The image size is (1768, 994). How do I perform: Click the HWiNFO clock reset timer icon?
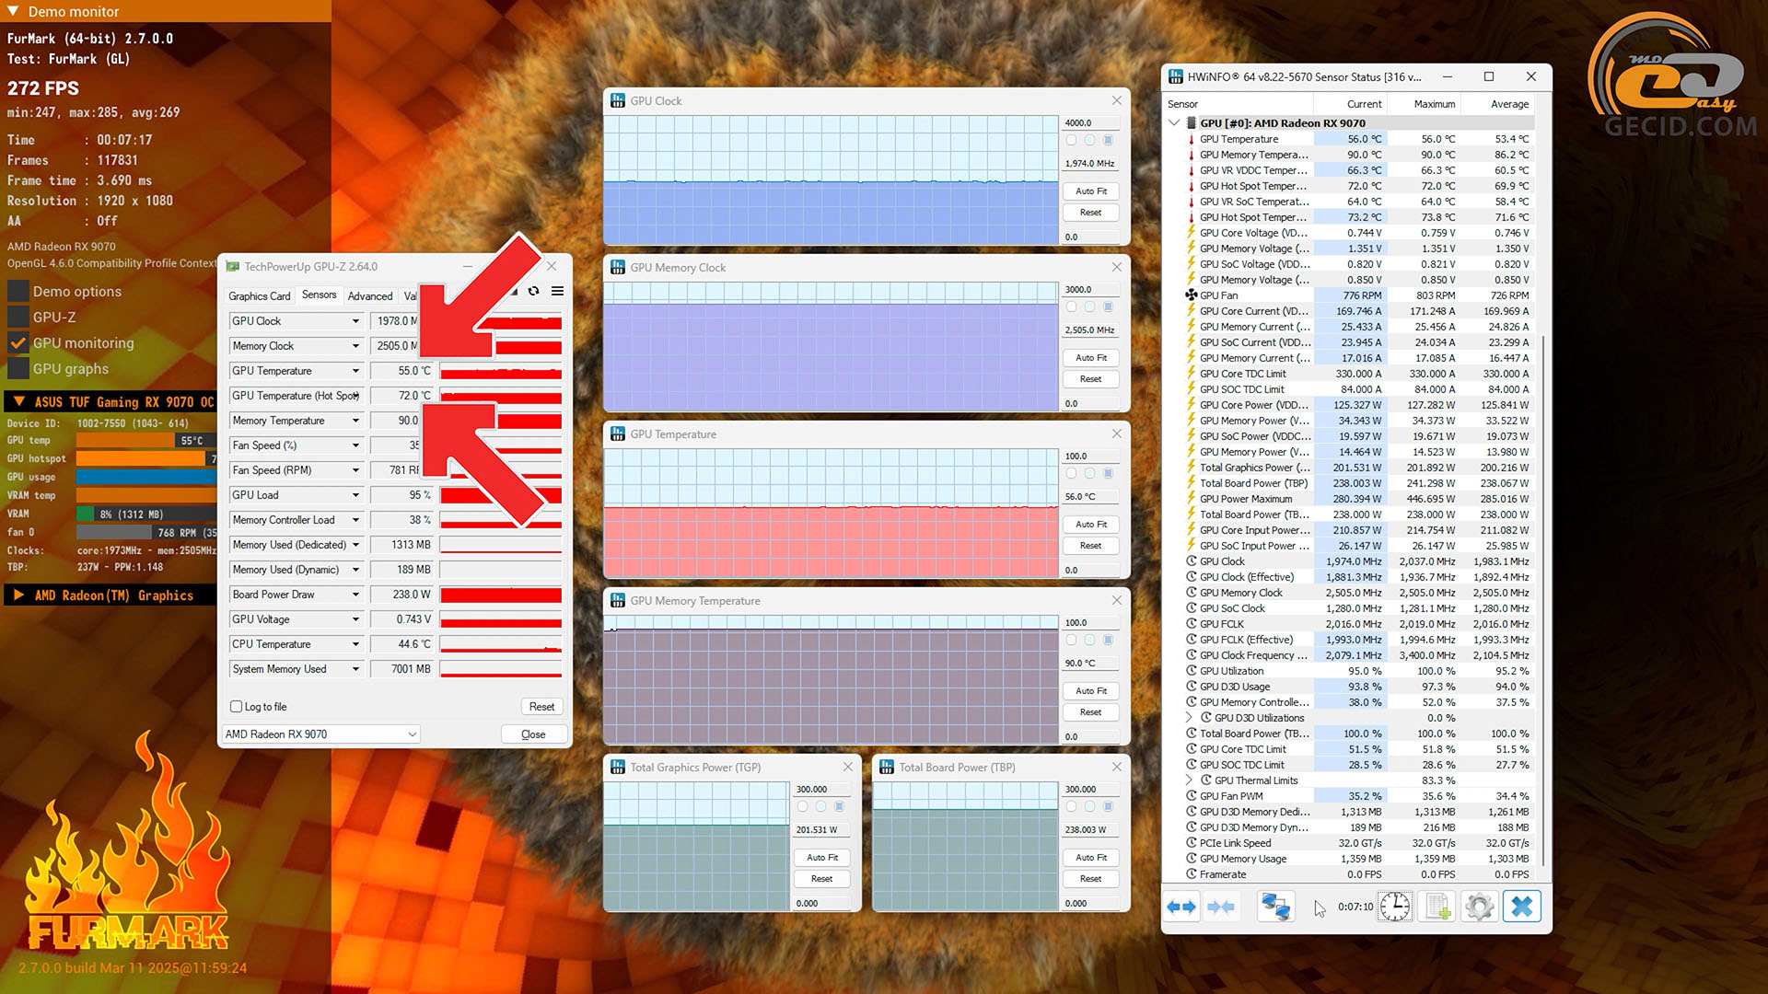click(x=1395, y=907)
